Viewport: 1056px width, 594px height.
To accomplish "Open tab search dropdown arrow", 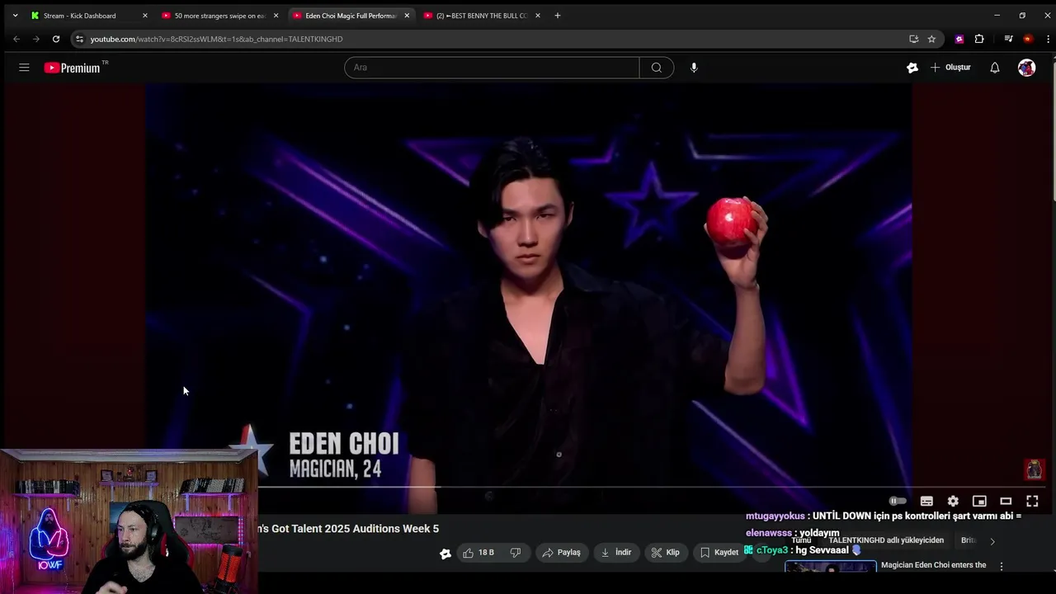I will click(15, 16).
